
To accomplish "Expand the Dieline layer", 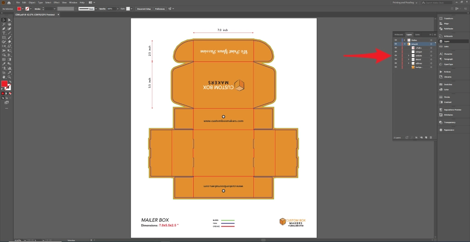I will [404, 40].
